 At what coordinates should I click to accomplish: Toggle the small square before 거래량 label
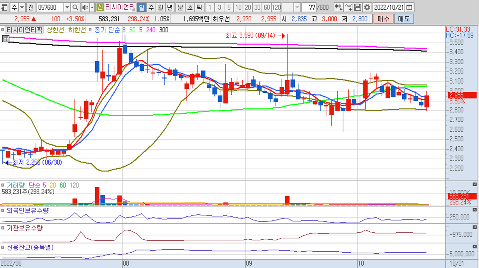point(3,185)
